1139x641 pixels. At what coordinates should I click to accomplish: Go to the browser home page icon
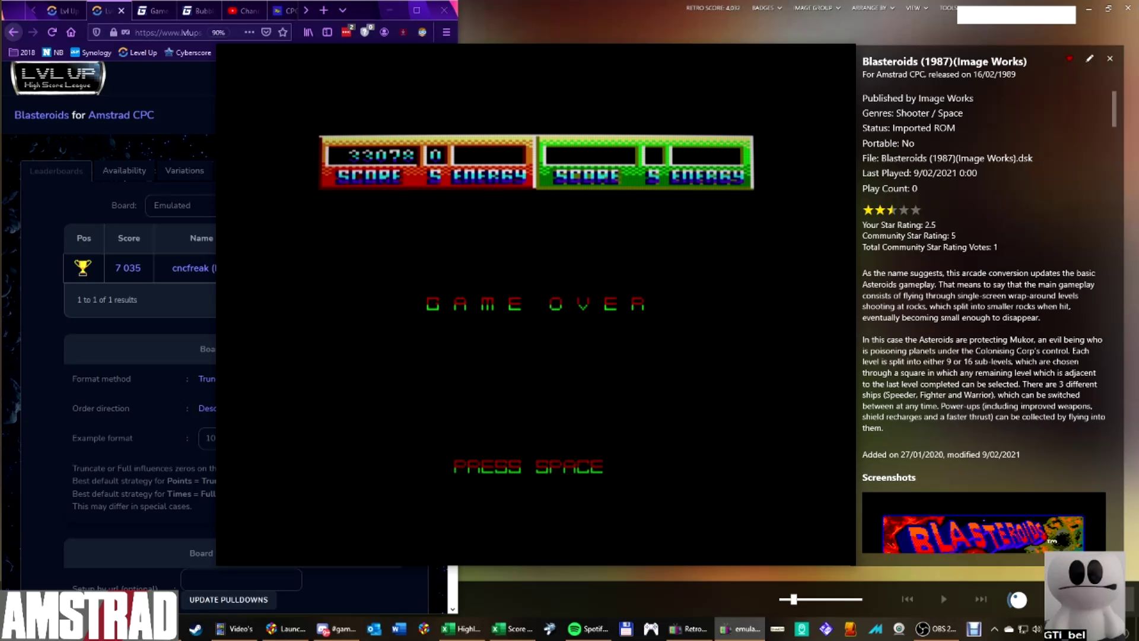click(71, 32)
